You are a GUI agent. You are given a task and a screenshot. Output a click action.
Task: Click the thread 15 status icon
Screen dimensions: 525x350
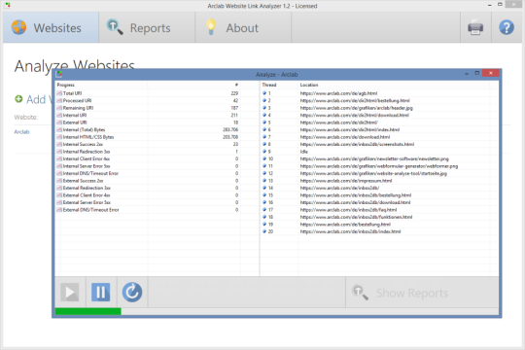coord(264,195)
